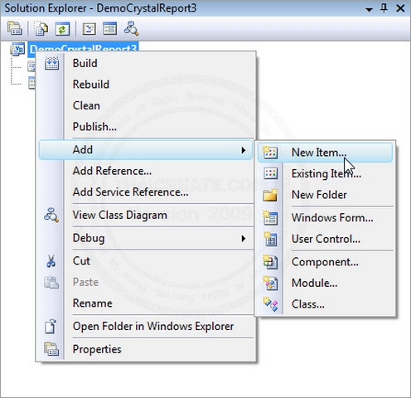Click the Build icon in context menu
This screenshot has height=398, width=411.
click(51, 63)
